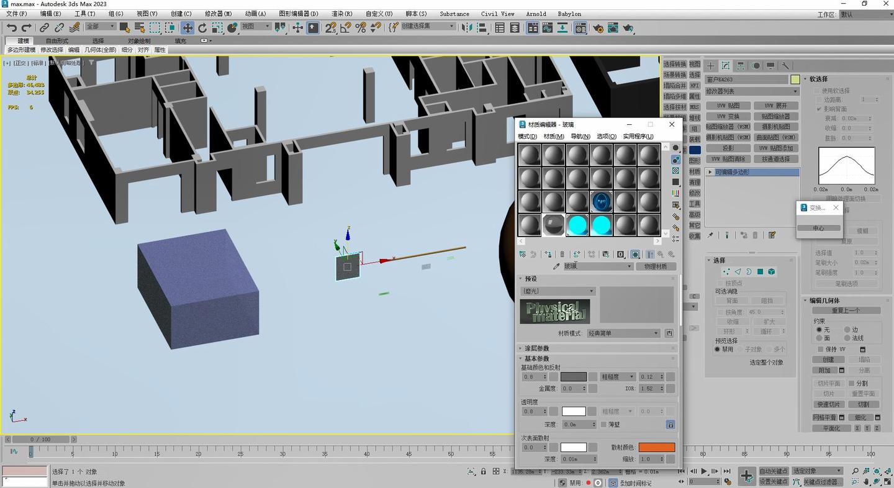Image resolution: width=894 pixels, height=488 pixels.
Task: Open the 修改器(M) menu
Action: [219, 14]
